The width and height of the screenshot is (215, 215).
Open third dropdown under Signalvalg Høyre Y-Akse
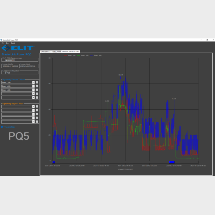33,114
